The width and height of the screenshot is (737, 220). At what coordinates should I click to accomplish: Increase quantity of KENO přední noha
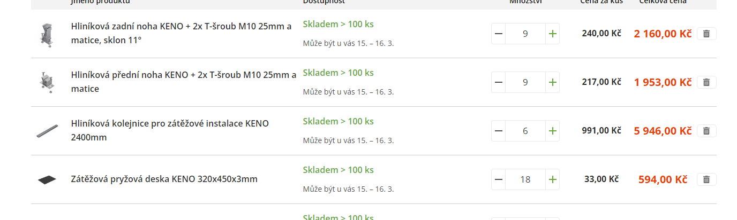point(553,82)
